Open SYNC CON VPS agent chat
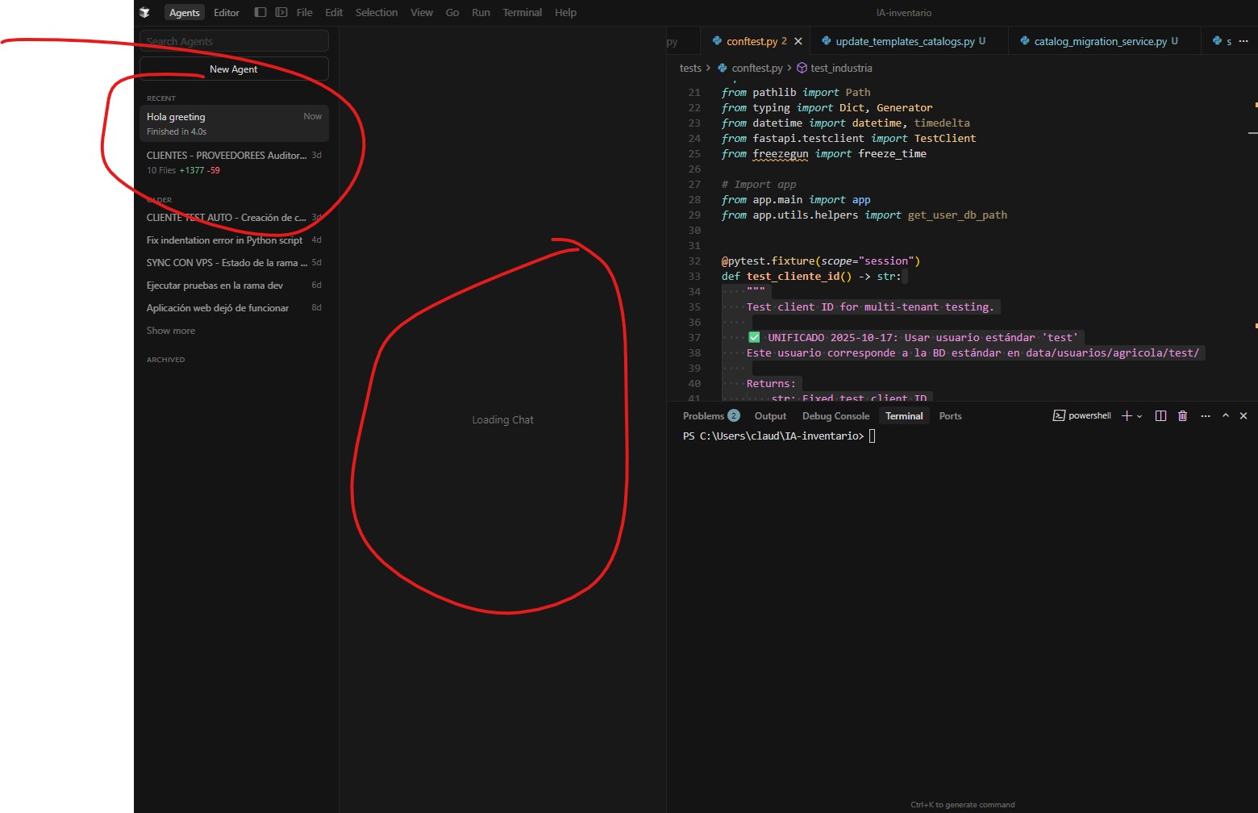Image resolution: width=1258 pixels, height=813 pixels. (234, 263)
